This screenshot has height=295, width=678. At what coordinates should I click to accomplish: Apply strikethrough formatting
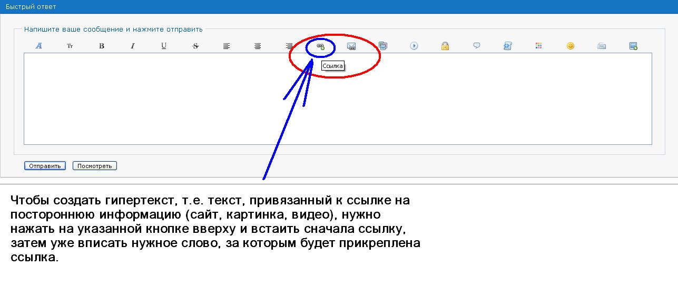(x=195, y=46)
